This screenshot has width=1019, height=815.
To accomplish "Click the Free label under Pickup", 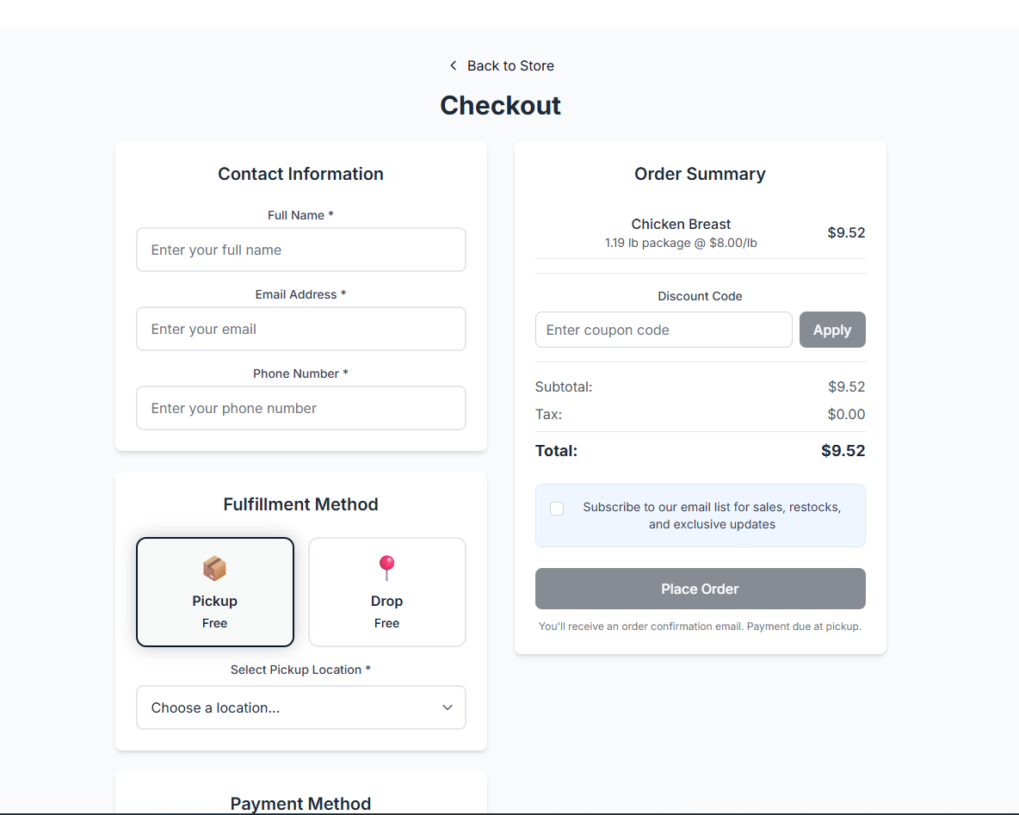I will [x=214, y=623].
